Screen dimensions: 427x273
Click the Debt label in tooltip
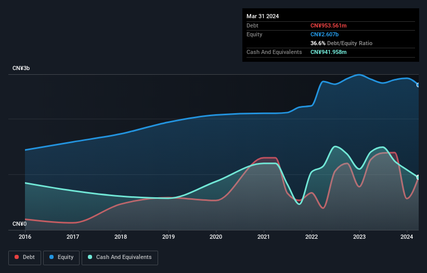point(252,25)
